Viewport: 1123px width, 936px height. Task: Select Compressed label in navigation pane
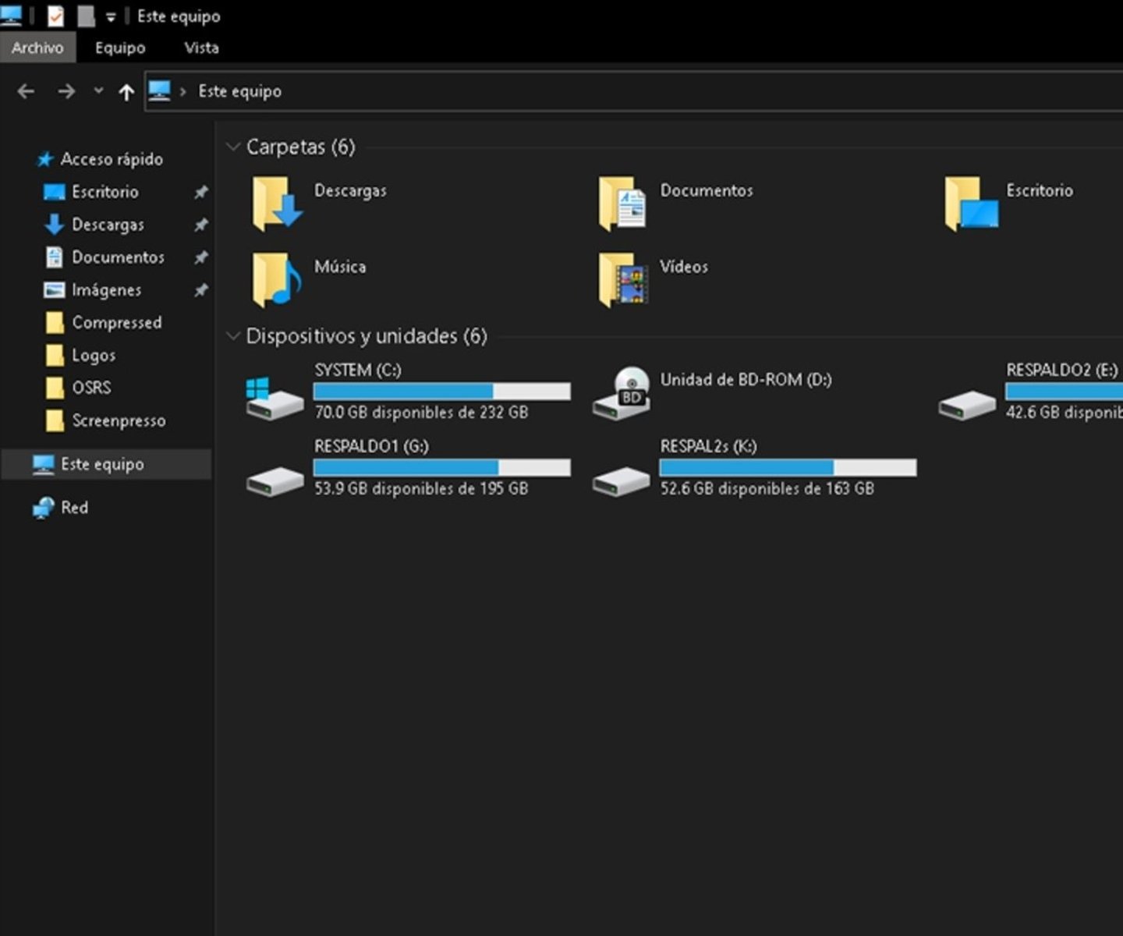point(117,323)
